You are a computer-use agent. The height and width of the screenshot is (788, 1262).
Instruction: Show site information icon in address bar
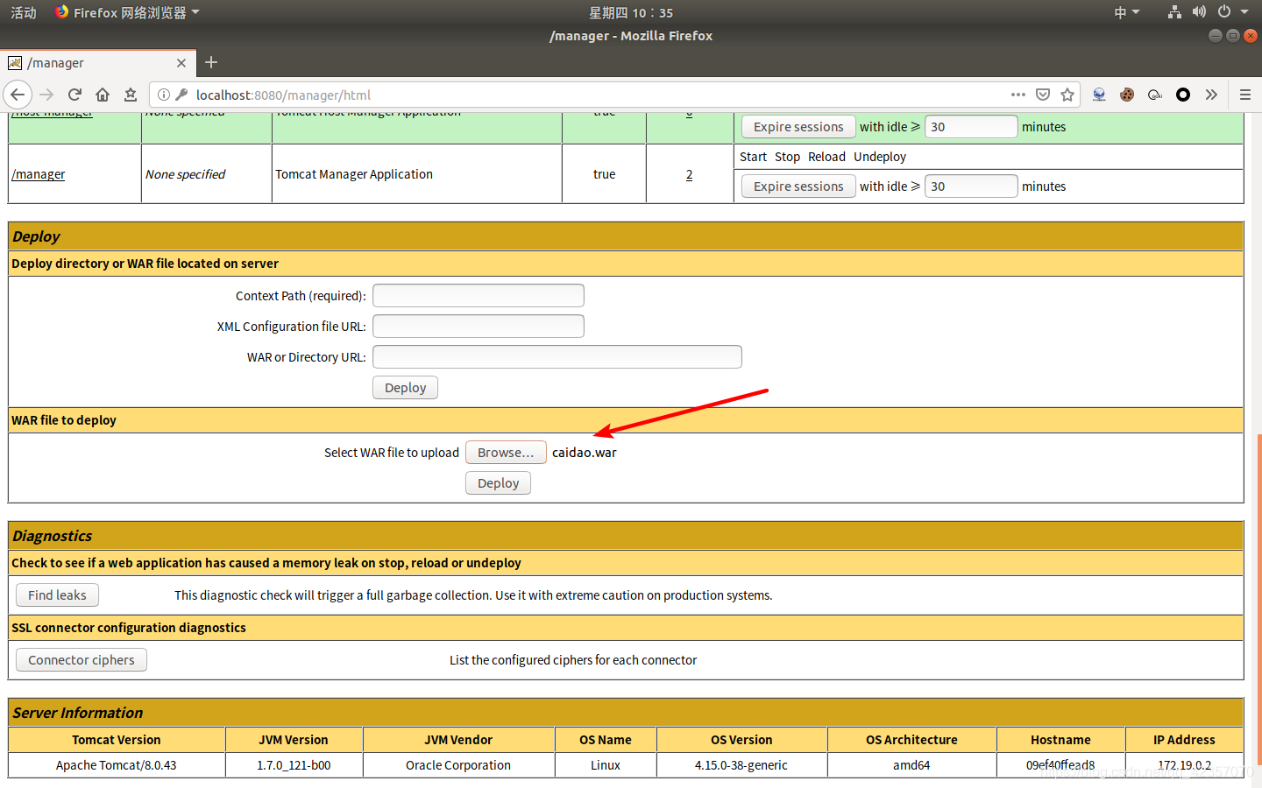point(164,95)
